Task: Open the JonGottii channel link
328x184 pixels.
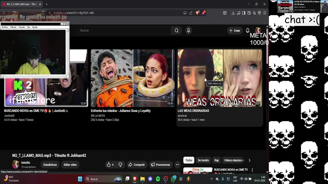Action: pyautogui.click(x=9, y=116)
